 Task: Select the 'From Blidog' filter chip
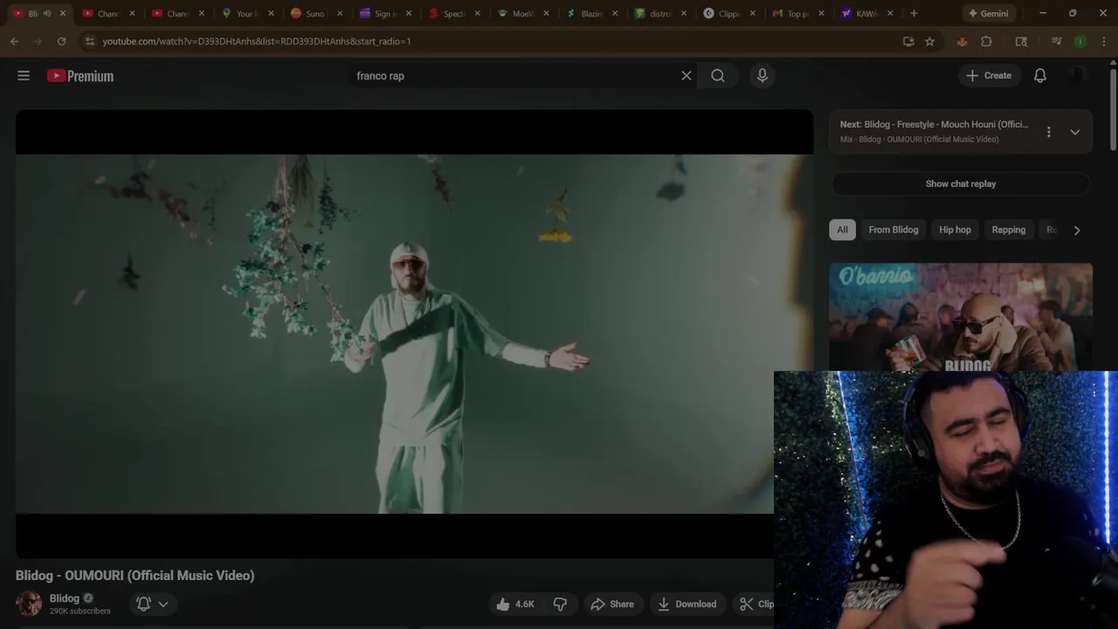tap(894, 230)
